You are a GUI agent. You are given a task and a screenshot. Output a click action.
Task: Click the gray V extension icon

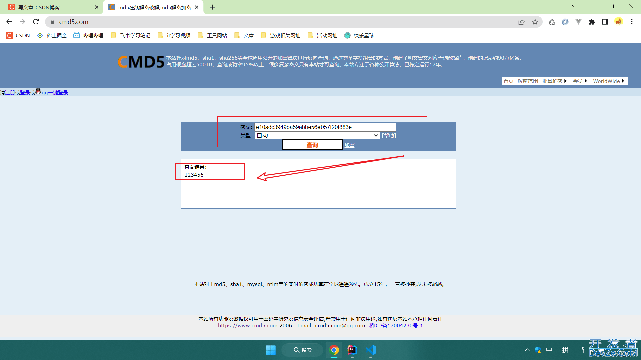click(x=578, y=22)
